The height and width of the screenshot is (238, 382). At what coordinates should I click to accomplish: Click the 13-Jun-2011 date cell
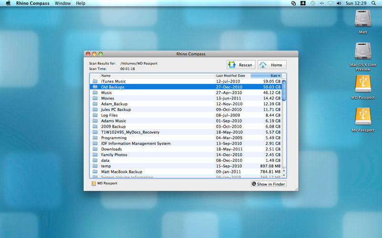click(x=228, y=98)
